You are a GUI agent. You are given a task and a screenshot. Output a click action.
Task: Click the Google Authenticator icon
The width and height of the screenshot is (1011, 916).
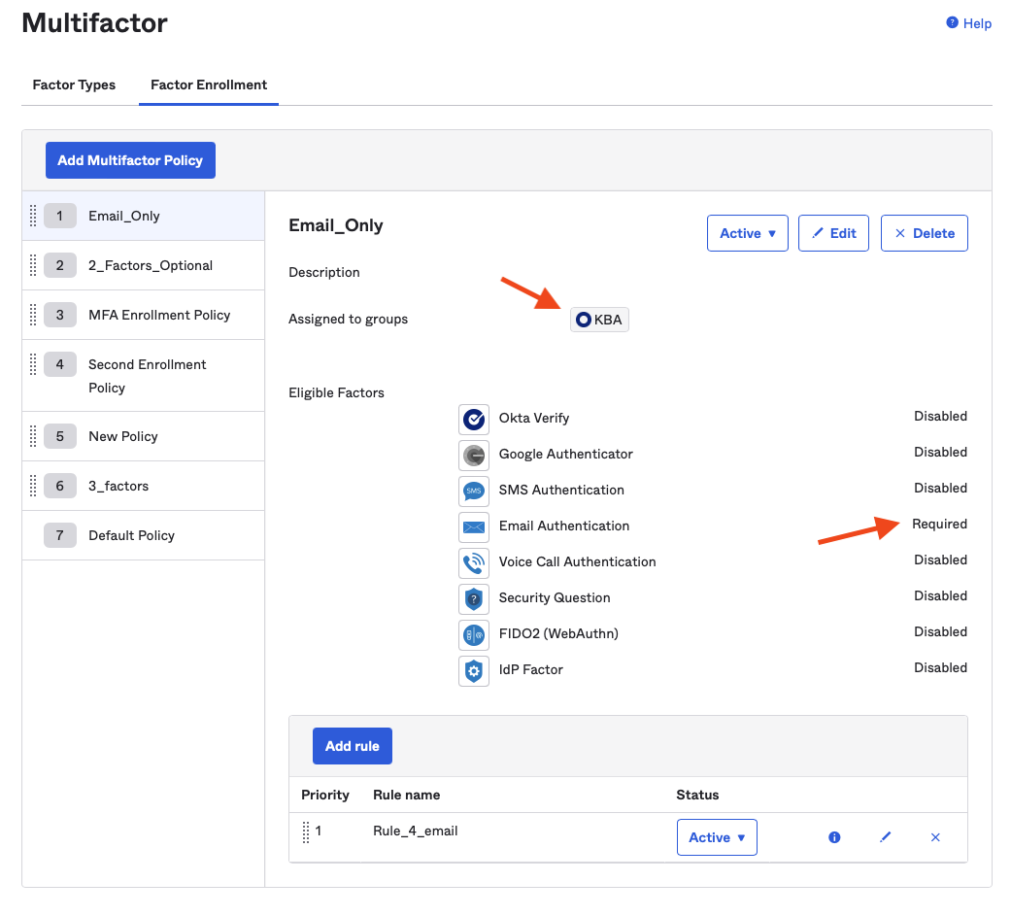474,455
